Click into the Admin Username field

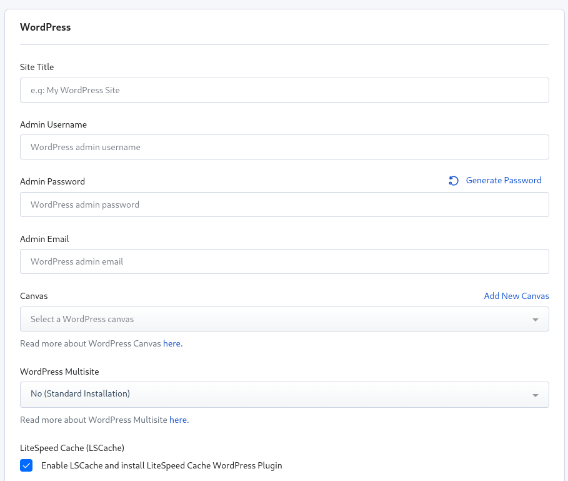pos(284,147)
